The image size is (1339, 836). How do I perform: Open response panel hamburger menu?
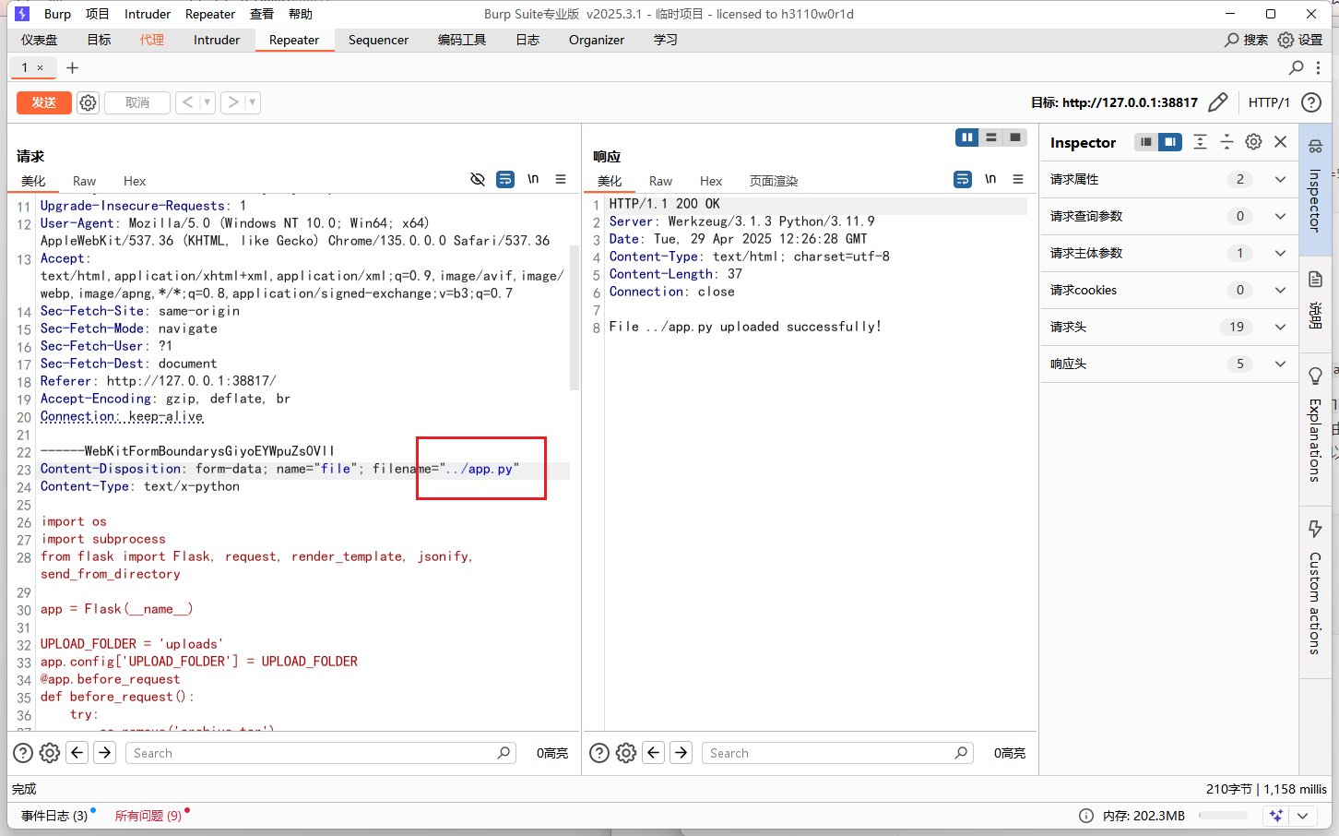coord(1018,179)
